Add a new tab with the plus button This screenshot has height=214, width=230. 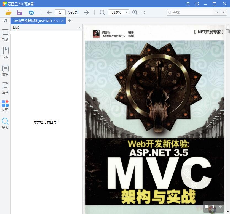coord(70,21)
